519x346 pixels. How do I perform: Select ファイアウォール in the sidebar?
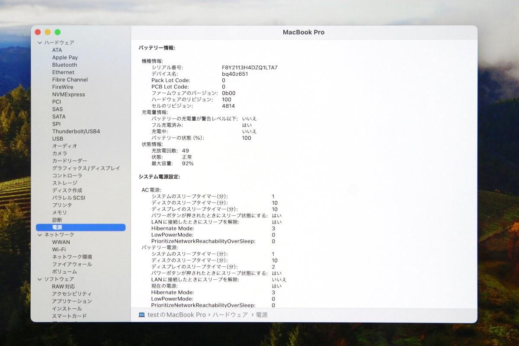(72, 264)
